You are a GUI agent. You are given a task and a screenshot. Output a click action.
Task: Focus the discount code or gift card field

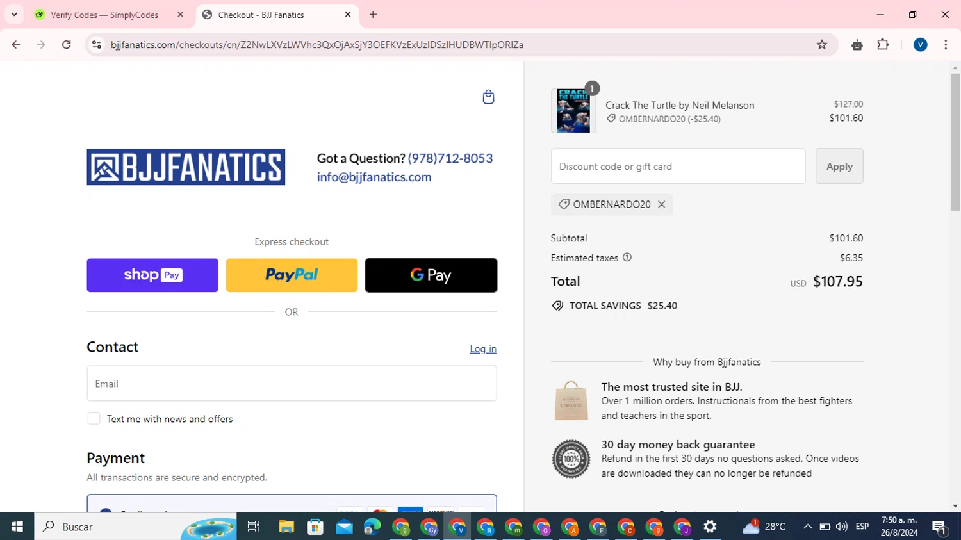[x=678, y=166]
